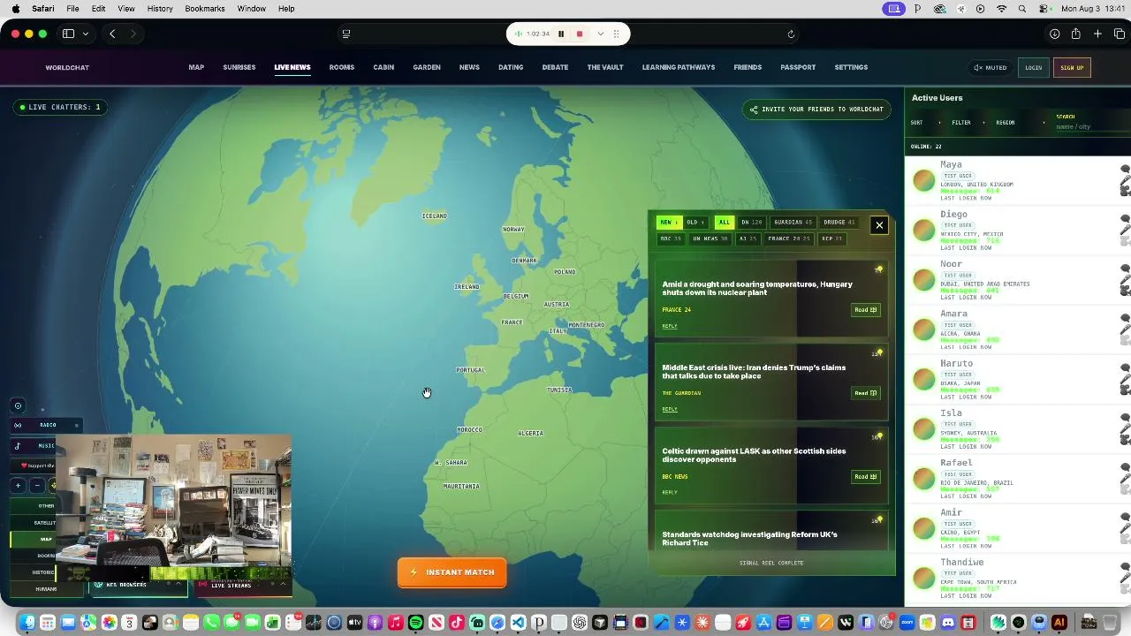Click Amir's avatar circle
The image size is (1131, 636).
[x=924, y=528]
